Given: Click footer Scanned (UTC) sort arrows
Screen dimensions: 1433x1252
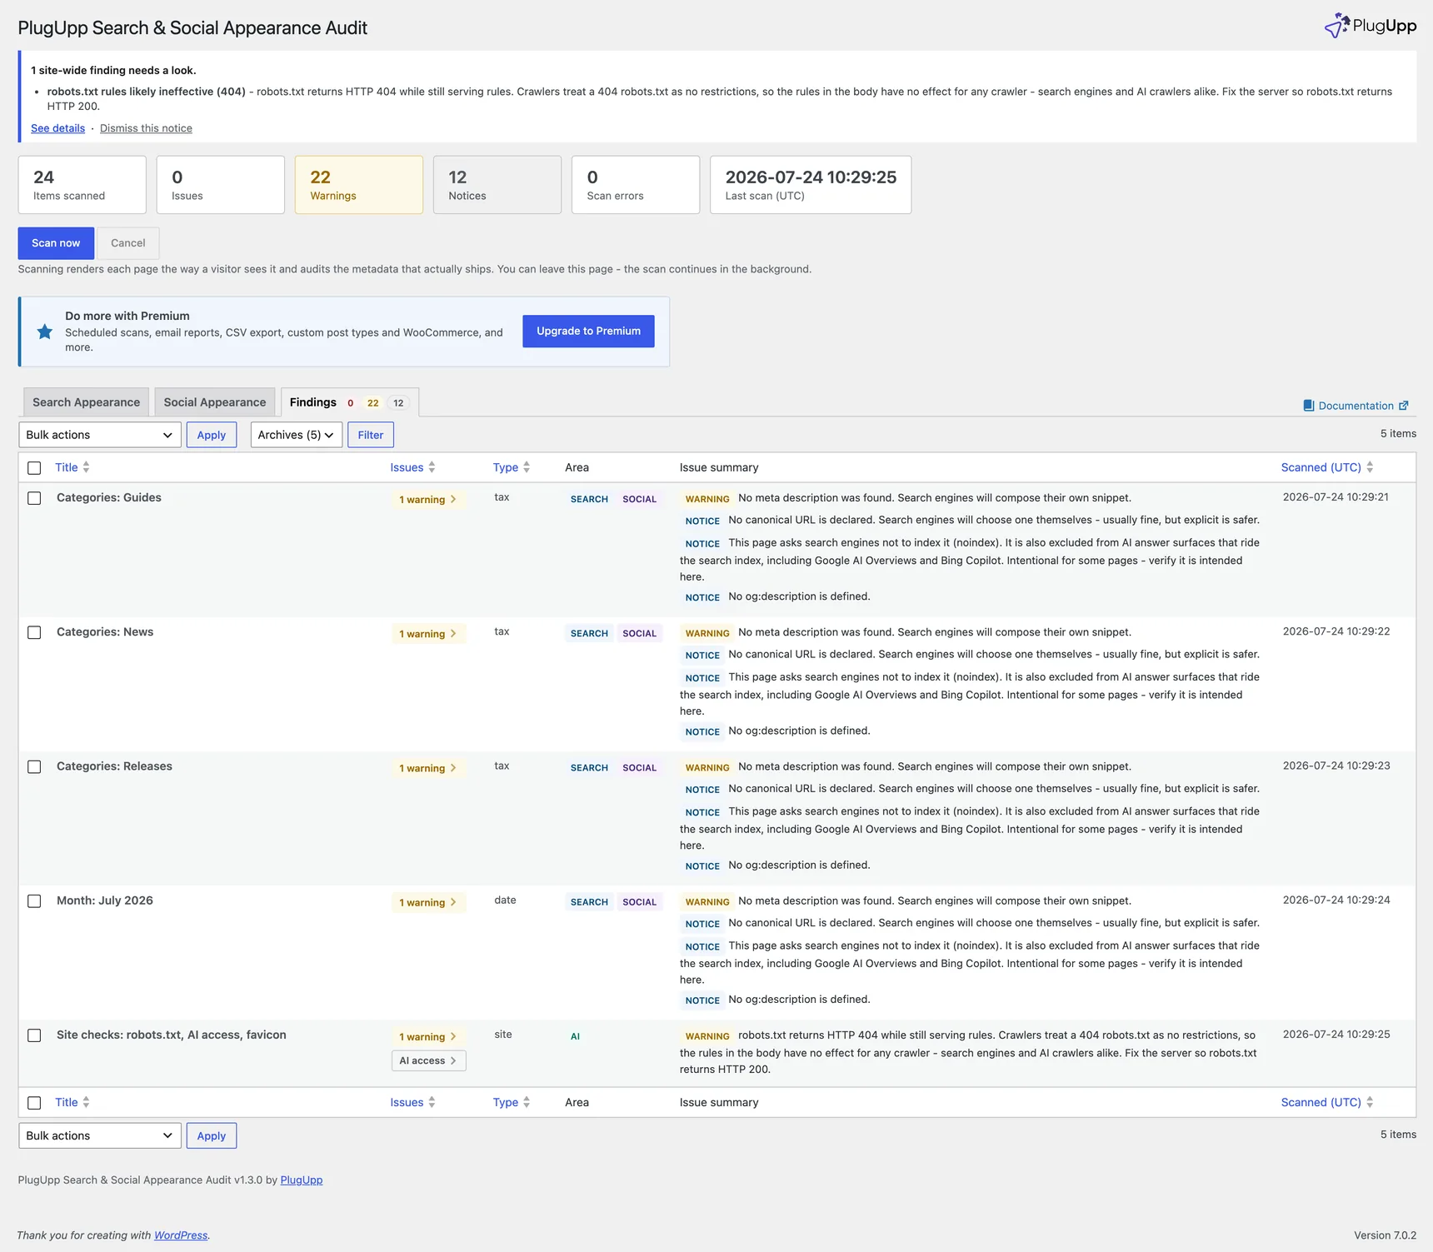Looking at the screenshot, I should [1370, 1102].
